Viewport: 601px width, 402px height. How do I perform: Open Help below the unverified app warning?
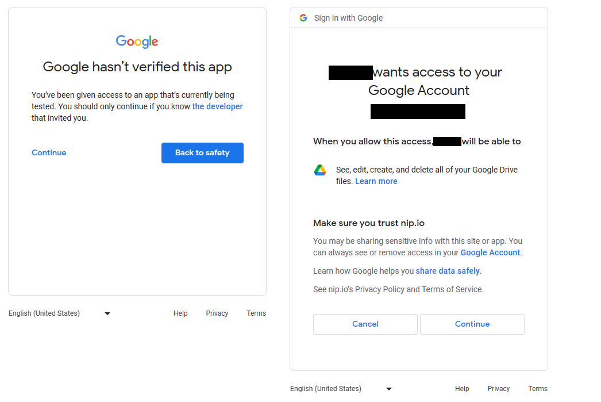(180, 313)
